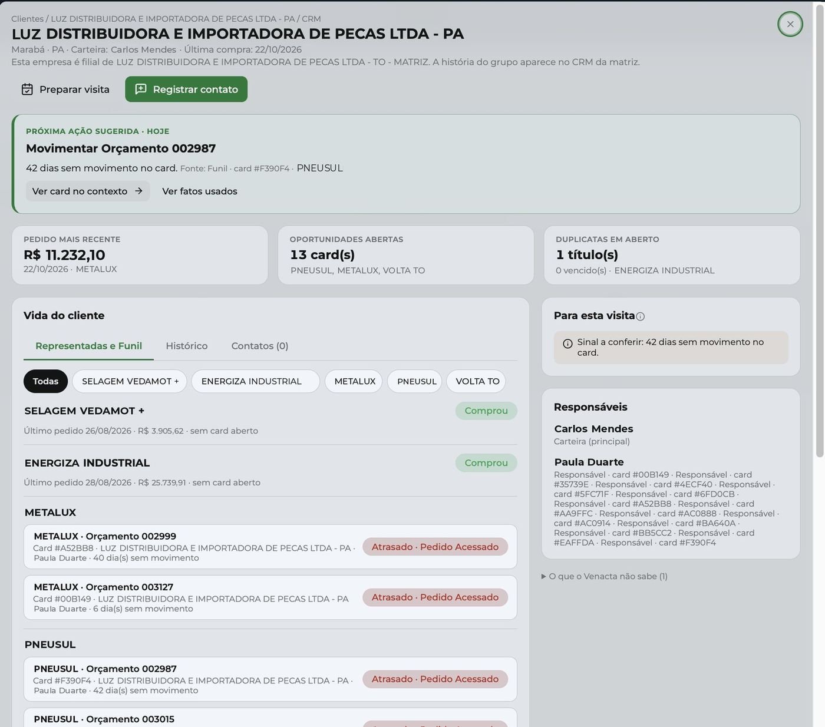Open METALUX Orçamento 003127 card

pos(270,597)
